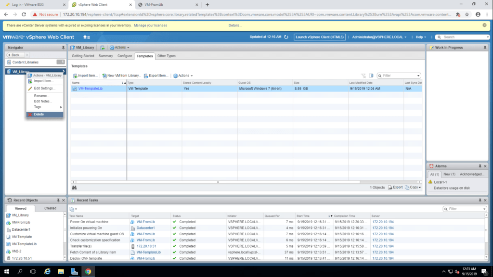Pin the Navigator panel

63,48
